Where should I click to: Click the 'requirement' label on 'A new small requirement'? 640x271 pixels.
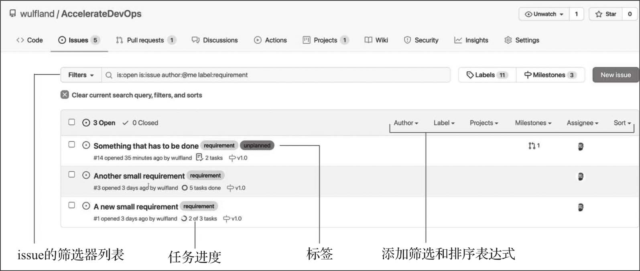click(x=199, y=206)
